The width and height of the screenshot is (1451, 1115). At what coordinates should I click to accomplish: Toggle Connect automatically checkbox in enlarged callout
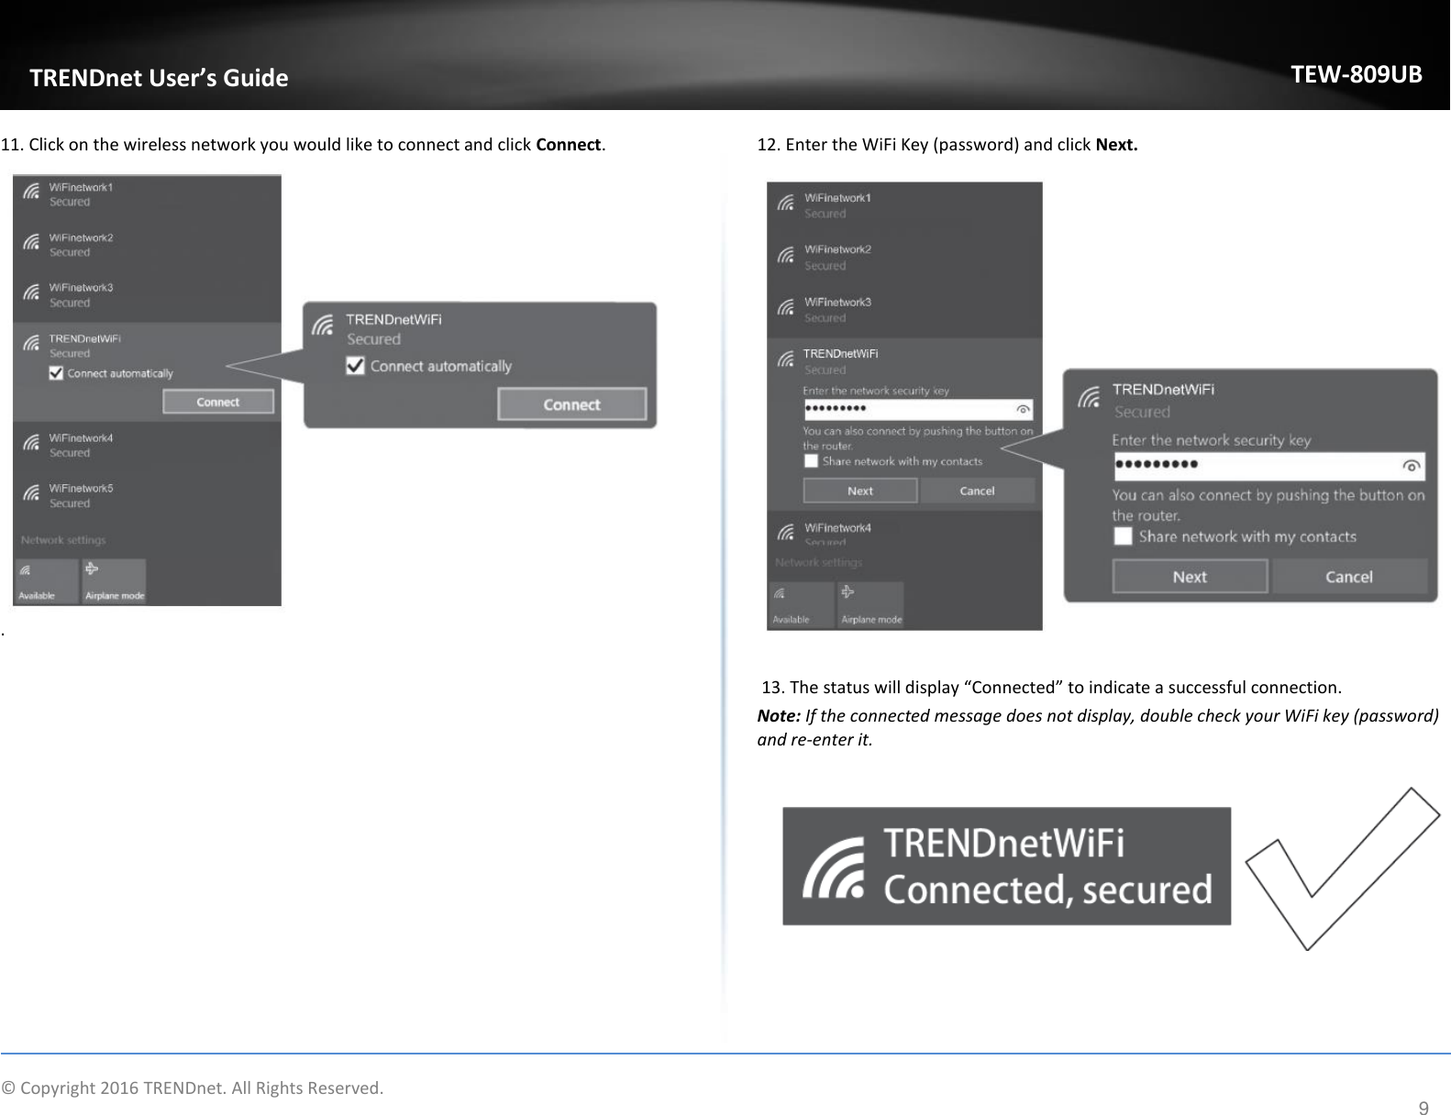355,366
